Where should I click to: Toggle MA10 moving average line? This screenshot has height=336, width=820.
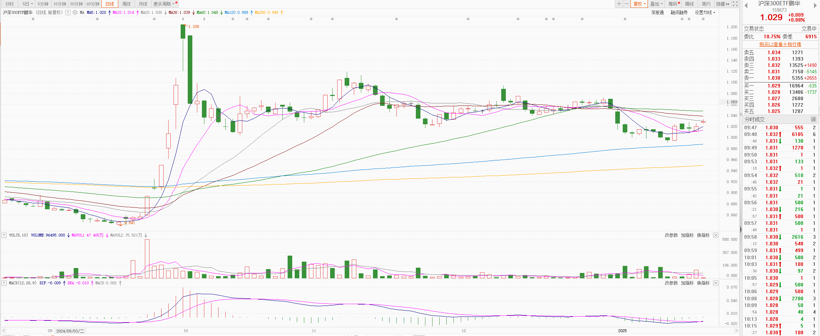[x=123, y=12]
